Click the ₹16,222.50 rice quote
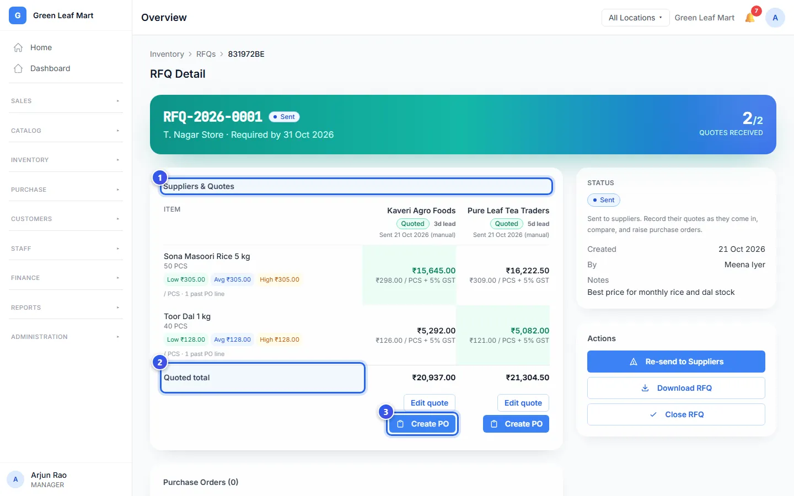 (x=528, y=271)
